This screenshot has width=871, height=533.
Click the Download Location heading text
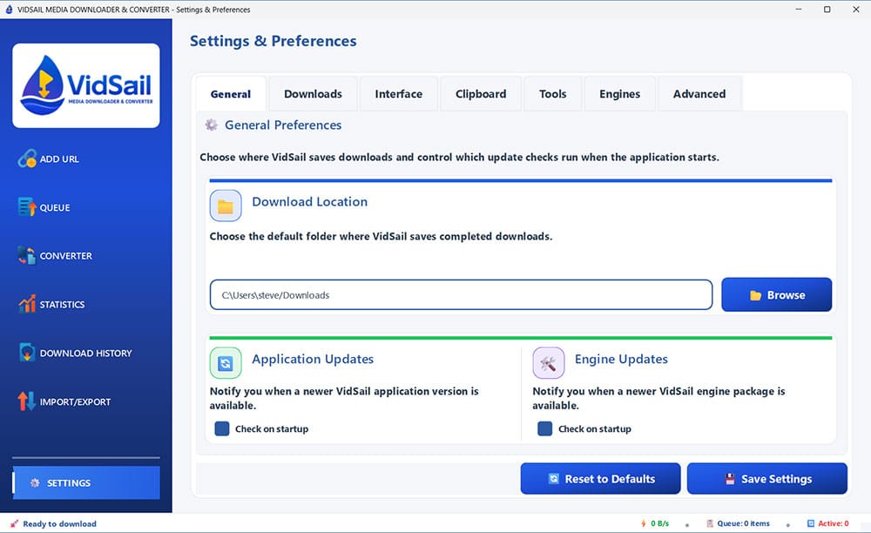pyautogui.click(x=310, y=201)
